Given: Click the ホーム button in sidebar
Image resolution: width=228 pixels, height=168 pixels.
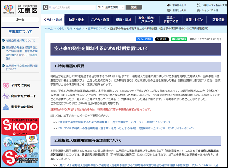Looking at the screenshot, I should 20,19.
